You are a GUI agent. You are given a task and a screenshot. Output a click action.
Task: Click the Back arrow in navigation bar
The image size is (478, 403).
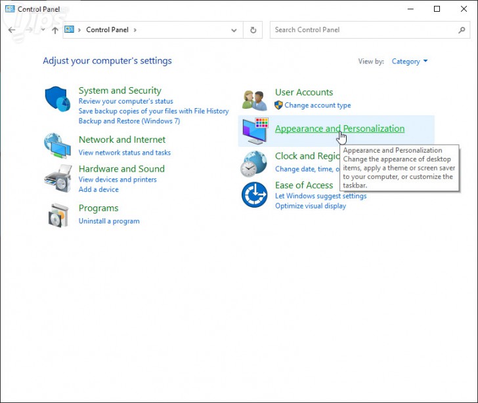[x=12, y=29]
